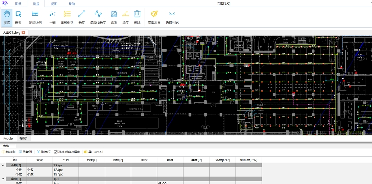Switch to the 测量 ribbon tab
The image size is (372, 184).
coord(36,4)
